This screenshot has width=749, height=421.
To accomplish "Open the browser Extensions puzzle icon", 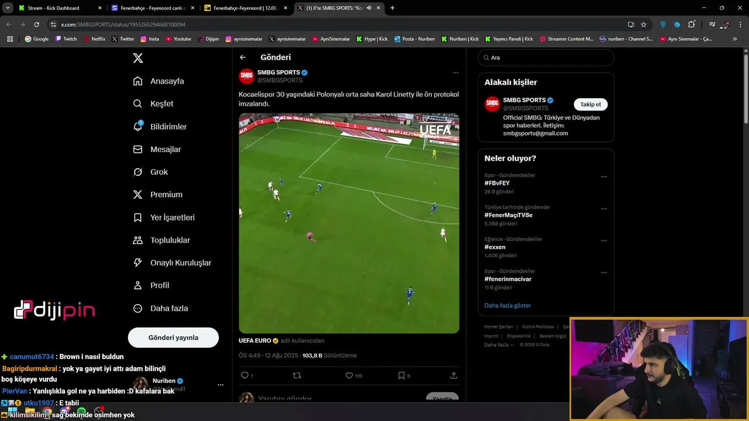I will (692, 25).
